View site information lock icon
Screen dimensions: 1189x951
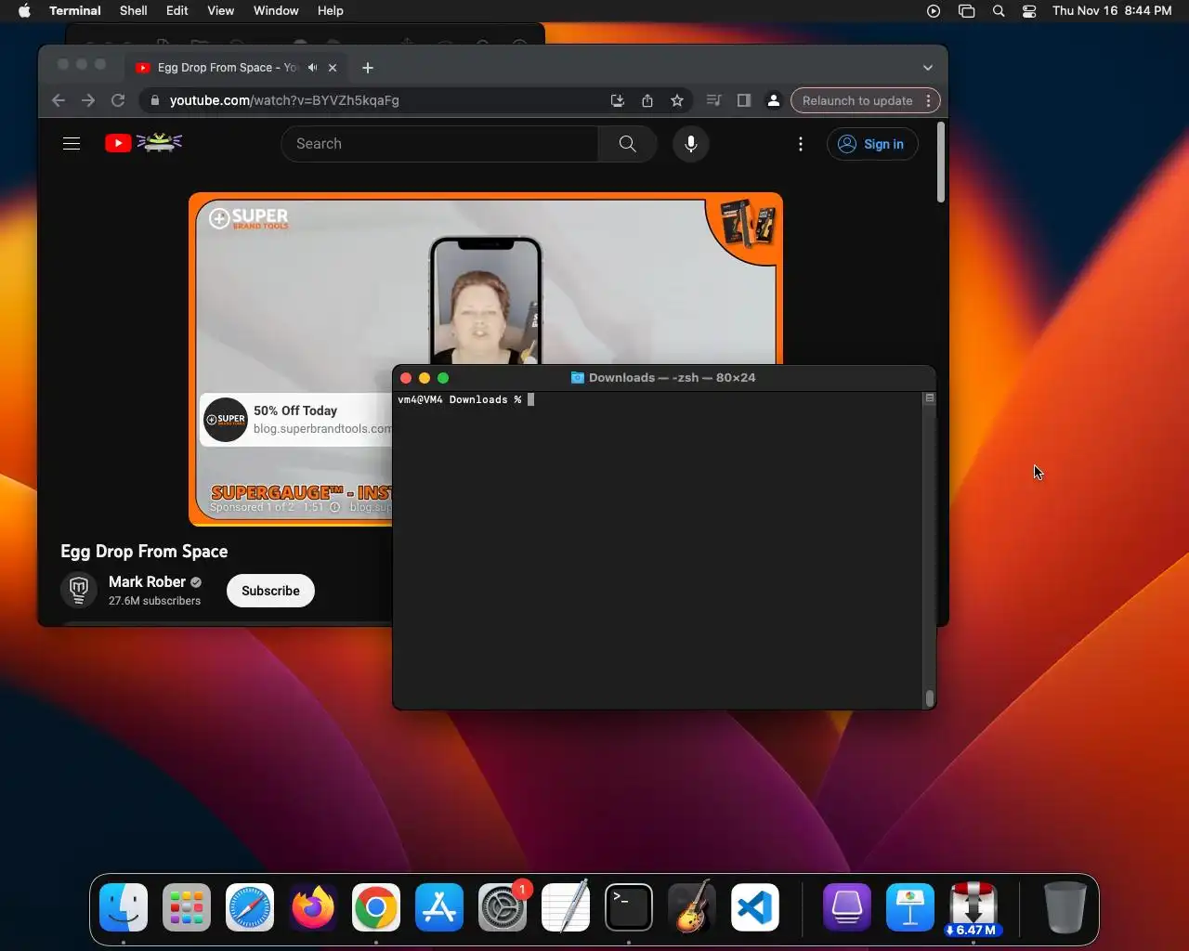(x=155, y=100)
